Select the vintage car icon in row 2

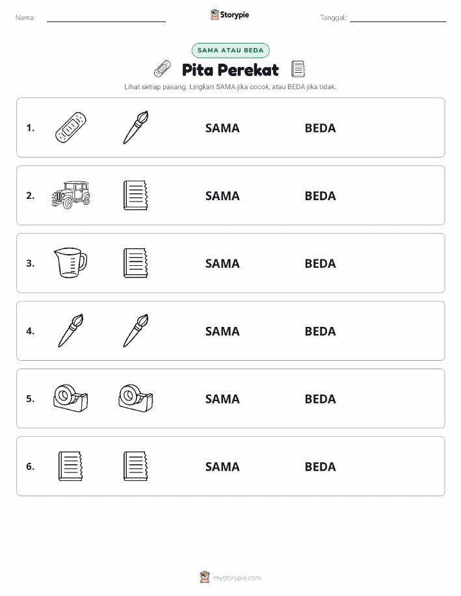coord(71,195)
